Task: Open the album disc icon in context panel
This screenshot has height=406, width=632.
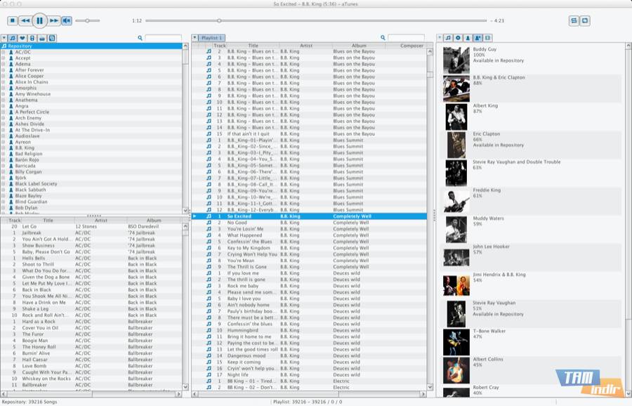Action: 458,38
